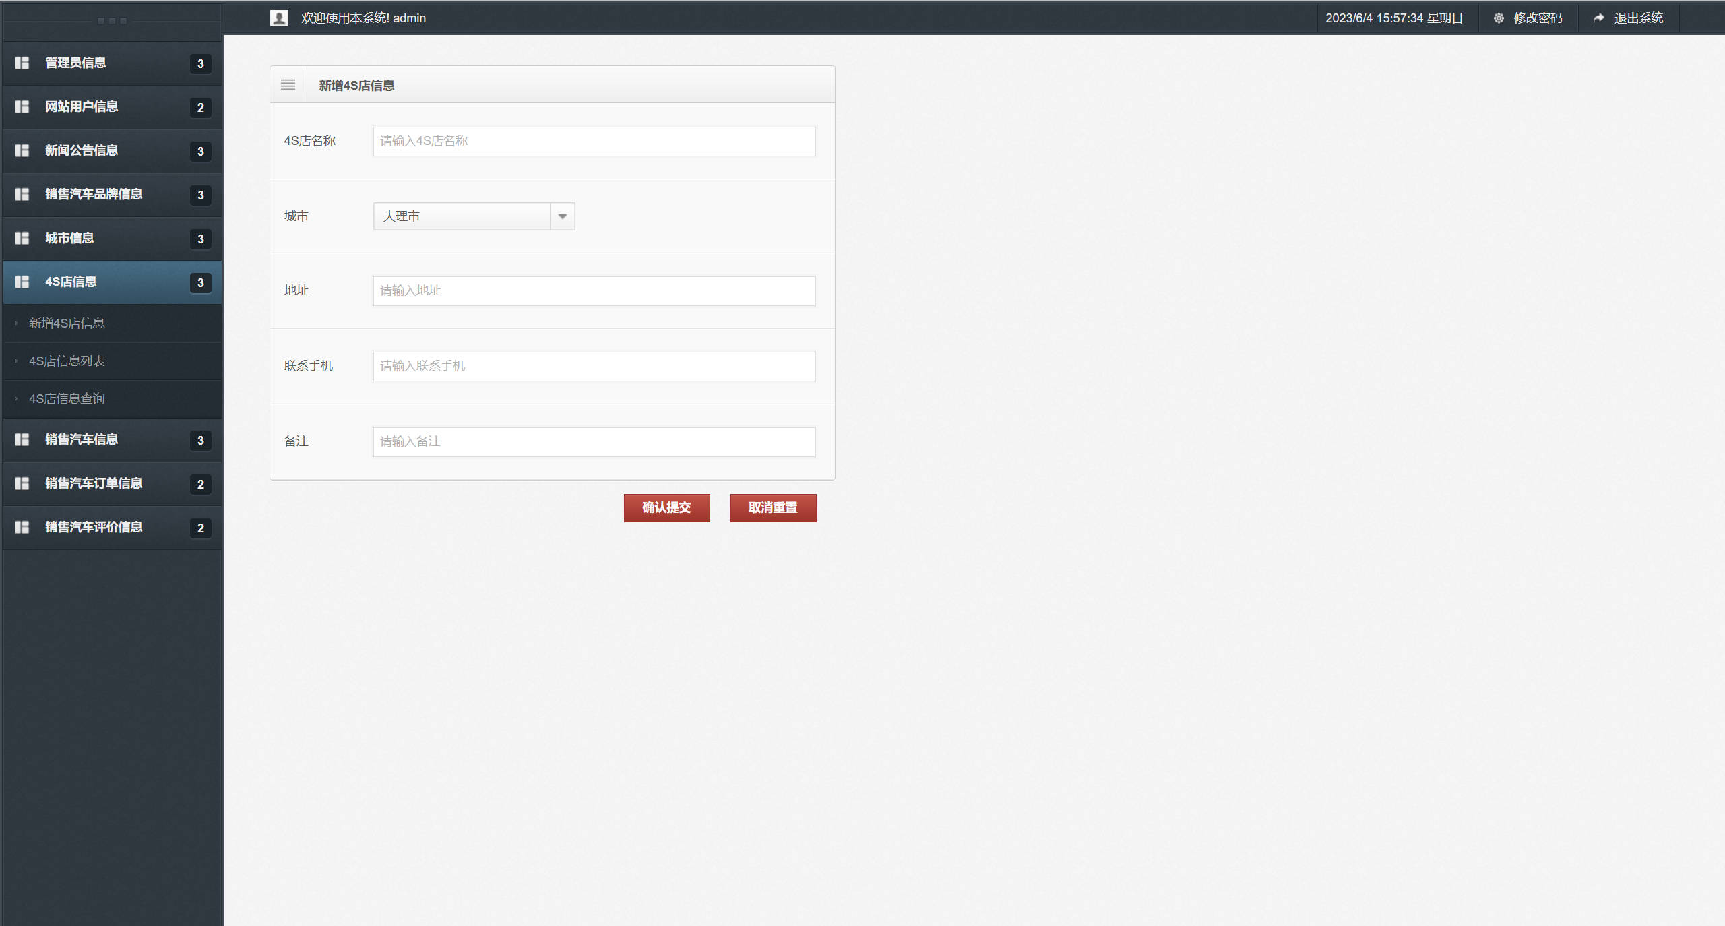
Task: Click the arrow icon for 退出系统
Action: coord(1598,18)
